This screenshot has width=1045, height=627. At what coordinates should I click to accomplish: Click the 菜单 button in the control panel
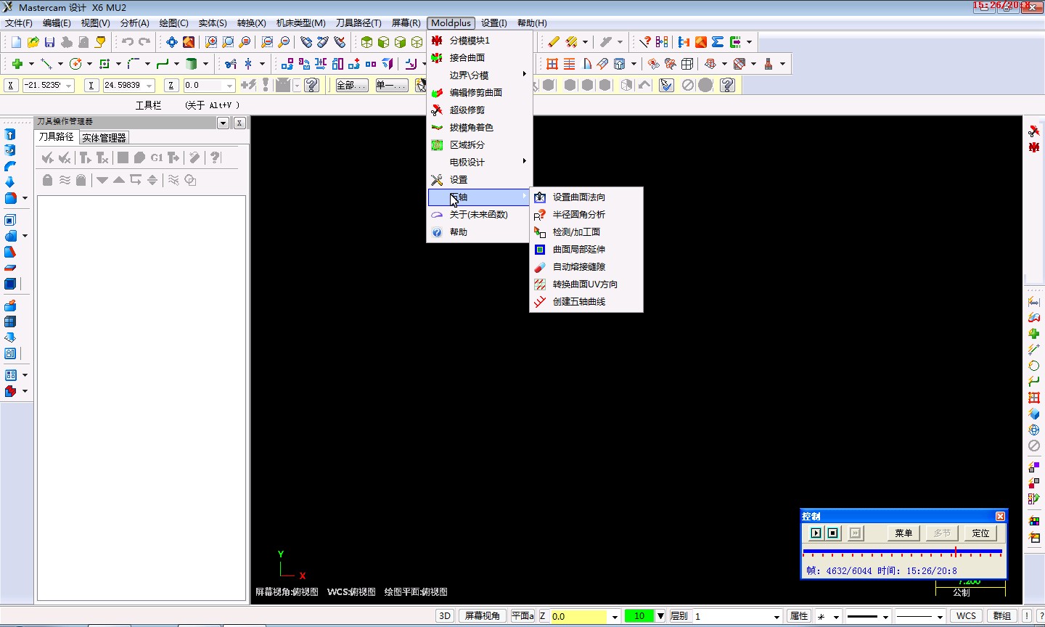coord(903,533)
